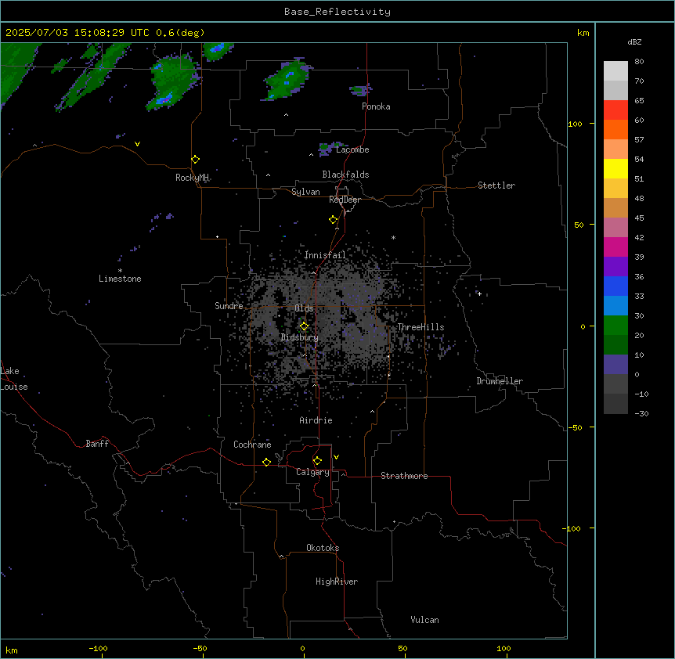Click the yellow diamond marker above RockyMH

pos(196,160)
